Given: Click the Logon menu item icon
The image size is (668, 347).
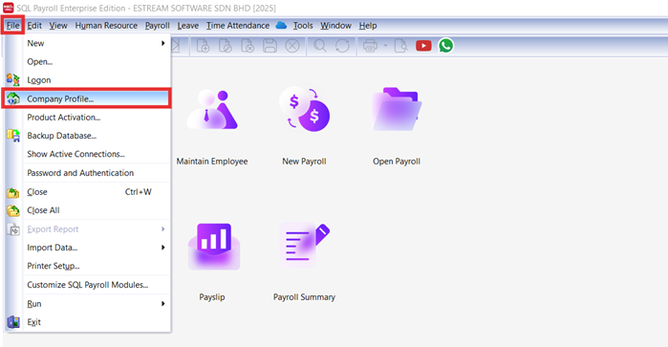Looking at the screenshot, I should tap(12, 79).
